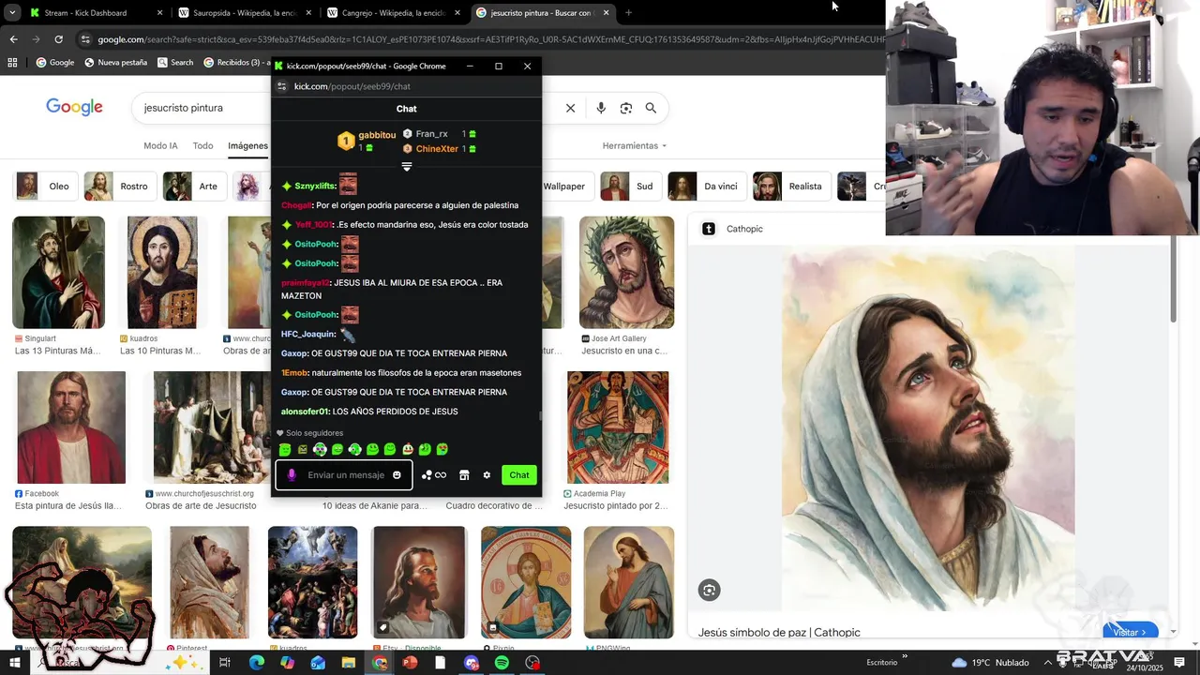The height and width of the screenshot is (675, 1200).
Task: Click first green Kick emote in quick bar
Action: (285, 450)
